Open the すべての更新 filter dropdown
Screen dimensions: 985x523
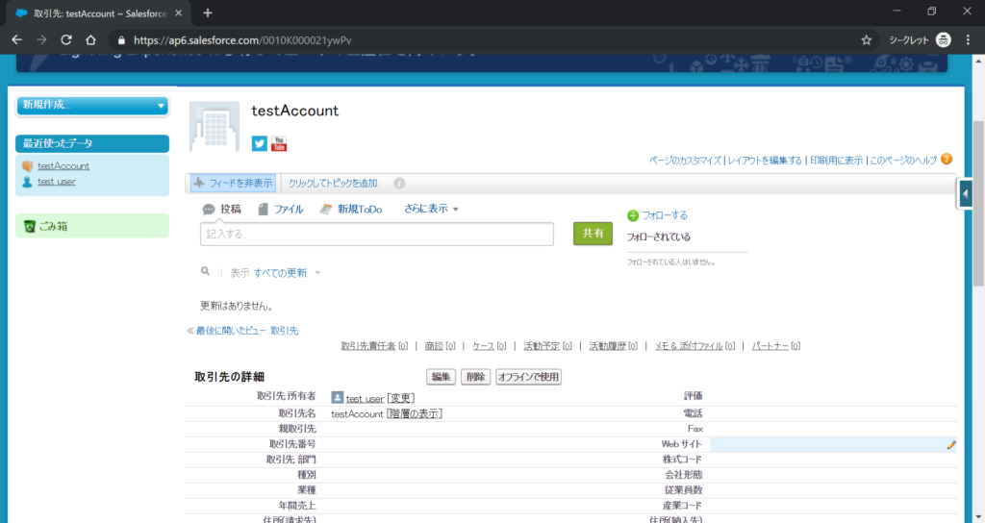[287, 273]
